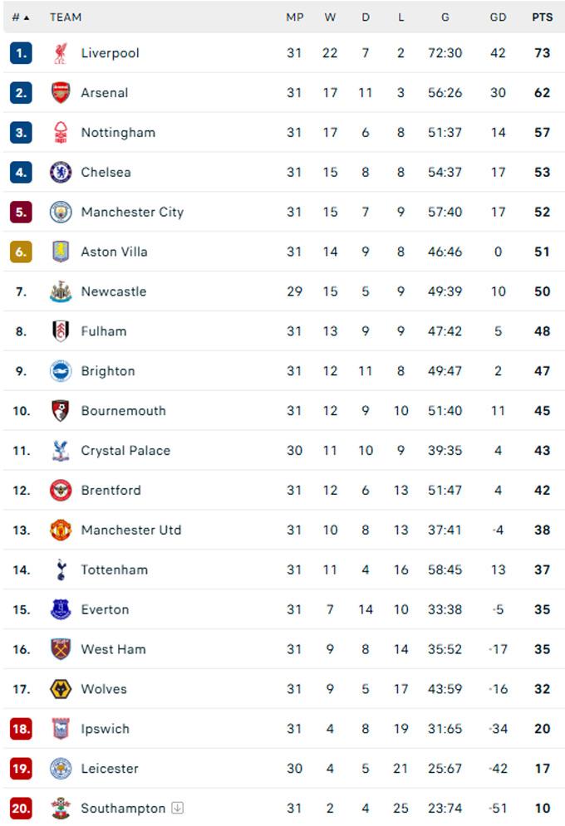Click the MP column header
565x826 pixels.
(294, 17)
